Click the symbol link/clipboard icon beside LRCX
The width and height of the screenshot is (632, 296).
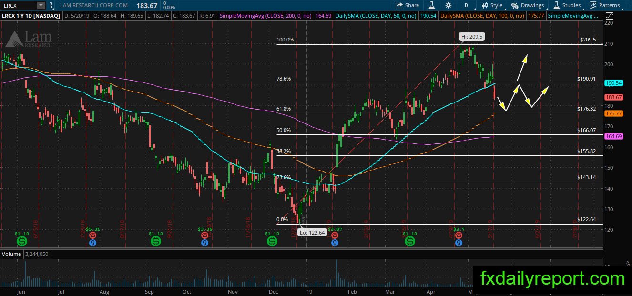[52, 5]
